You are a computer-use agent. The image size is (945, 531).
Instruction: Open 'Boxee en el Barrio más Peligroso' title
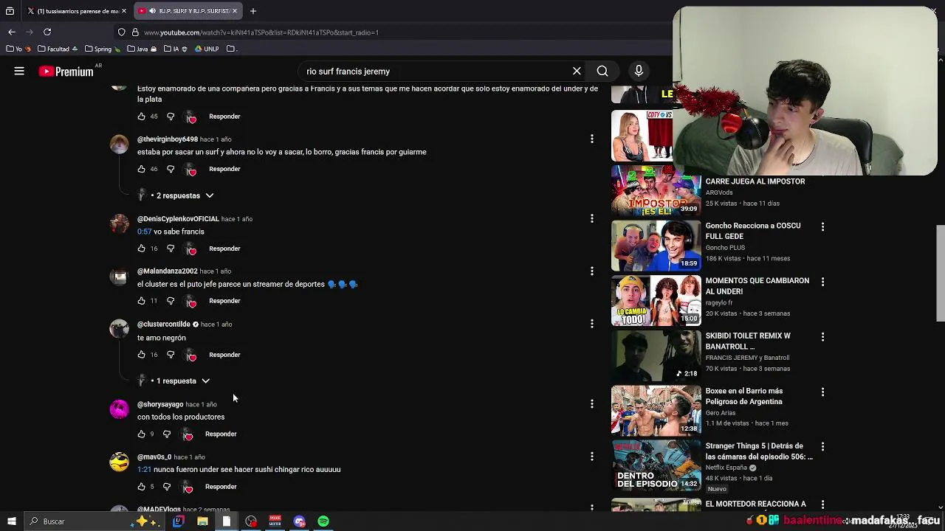coord(743,396)
